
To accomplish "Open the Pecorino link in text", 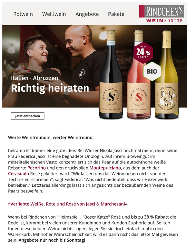I will point(36,168).
